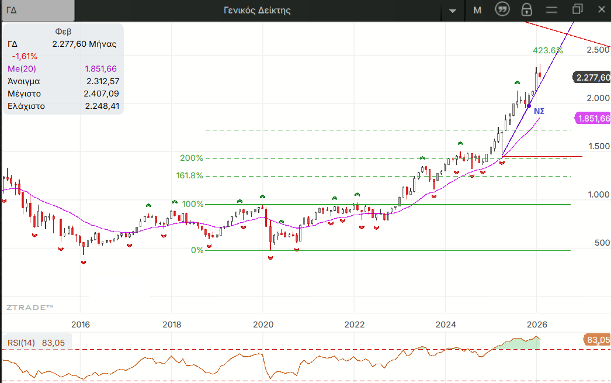The height and width of the screenshot is (383, 611).
Task: Click the magenta 1.851,66 moving average tag
Action: [x=593, y=119]
